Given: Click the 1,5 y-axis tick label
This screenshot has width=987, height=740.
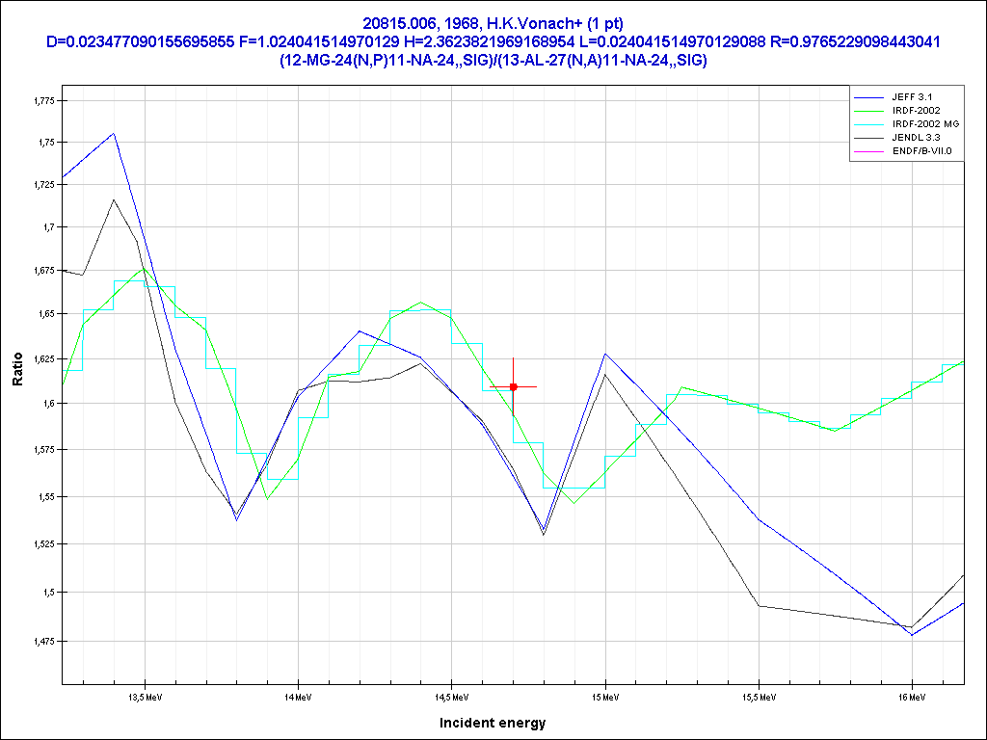Looking at the screenshot, I should tap(49, 592).
